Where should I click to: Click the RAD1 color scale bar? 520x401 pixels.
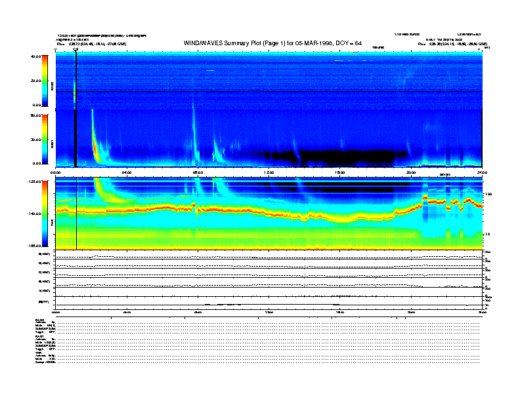pyautogui.click(x=45, y=139)
